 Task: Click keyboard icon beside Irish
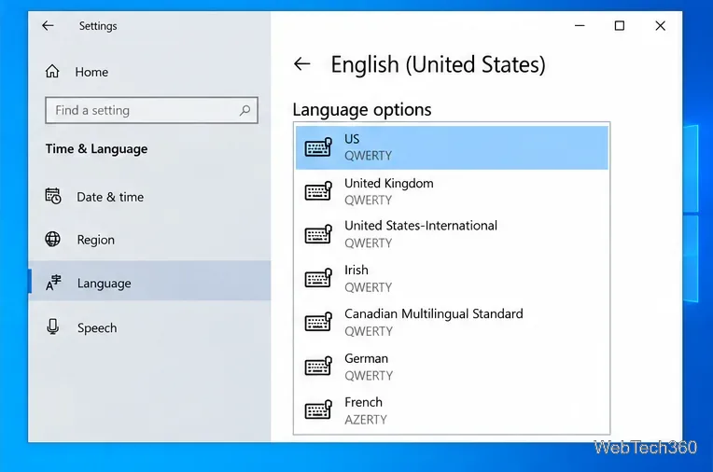click(x=318, y=278)
